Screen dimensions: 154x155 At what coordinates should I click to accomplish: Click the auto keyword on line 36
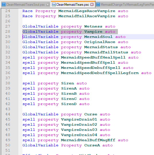(x=146, y=73)
